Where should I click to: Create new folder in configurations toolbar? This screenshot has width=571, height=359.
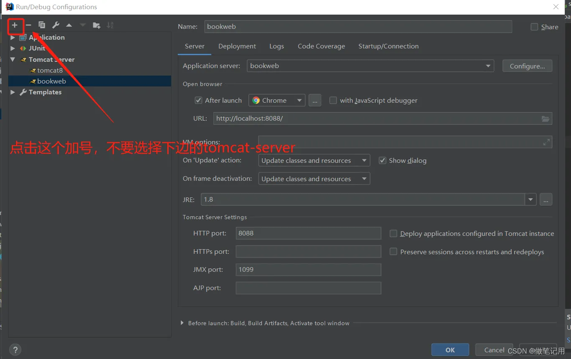point(97,25)
